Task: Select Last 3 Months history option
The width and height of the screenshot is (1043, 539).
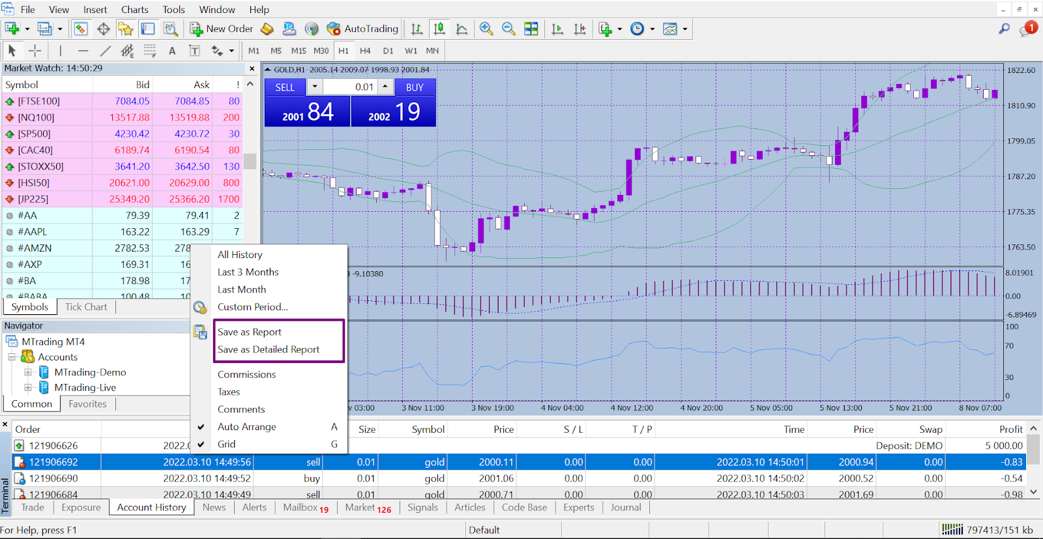Action: (269, 272)
